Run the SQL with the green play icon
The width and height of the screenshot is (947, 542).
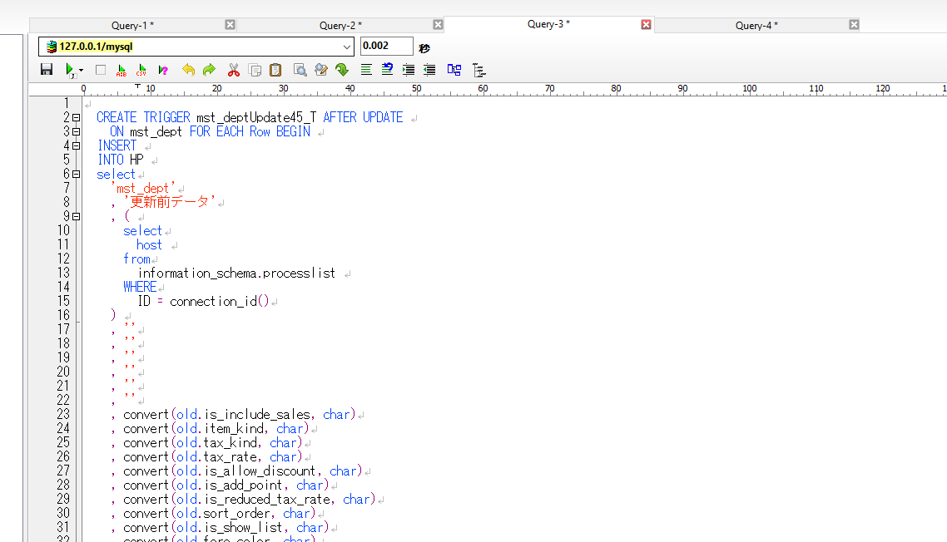pos(70,70)
